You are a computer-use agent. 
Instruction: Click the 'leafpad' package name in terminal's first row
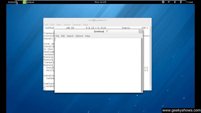[x=50, y=28]
